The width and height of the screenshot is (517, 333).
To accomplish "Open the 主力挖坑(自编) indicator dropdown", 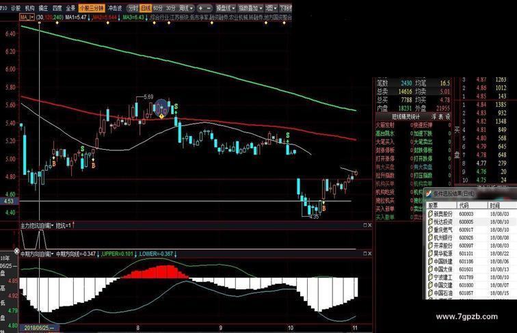I will point(37,226).
